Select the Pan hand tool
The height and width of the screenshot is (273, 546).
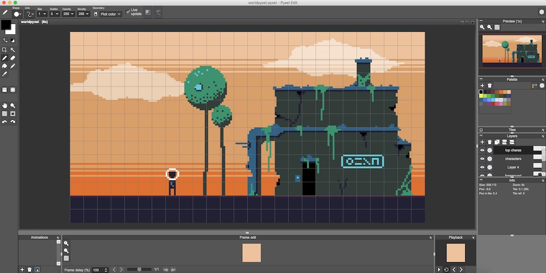[x=5, y=106]
